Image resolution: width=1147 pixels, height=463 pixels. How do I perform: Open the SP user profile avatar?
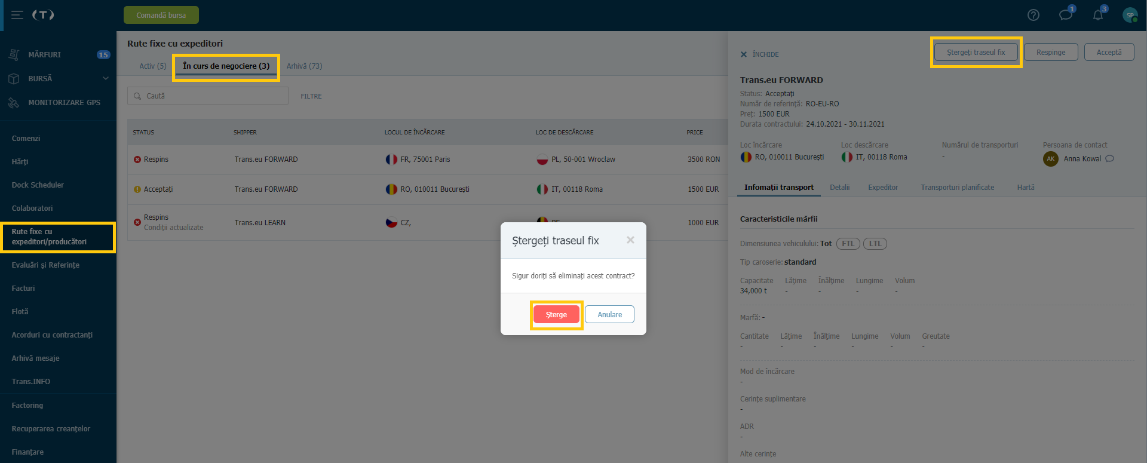coord(1130,15)
